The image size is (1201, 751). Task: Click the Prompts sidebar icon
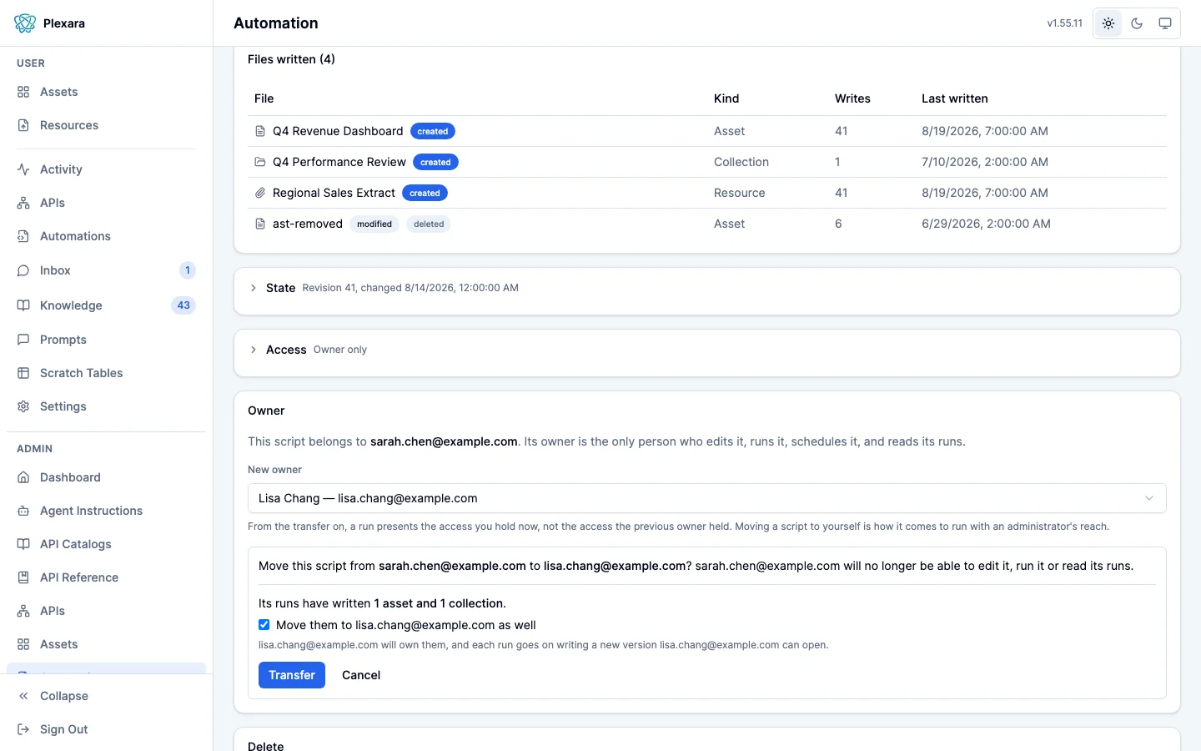click(x=23, y=340)
